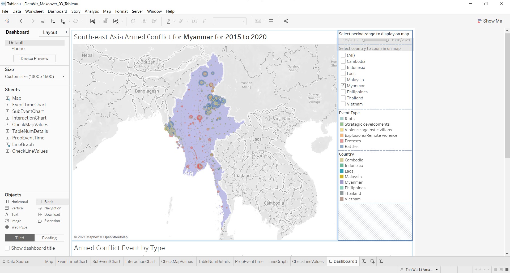Select the Floating layout option
This screenshot has height=273, width=510.
(x=49, y=238)
